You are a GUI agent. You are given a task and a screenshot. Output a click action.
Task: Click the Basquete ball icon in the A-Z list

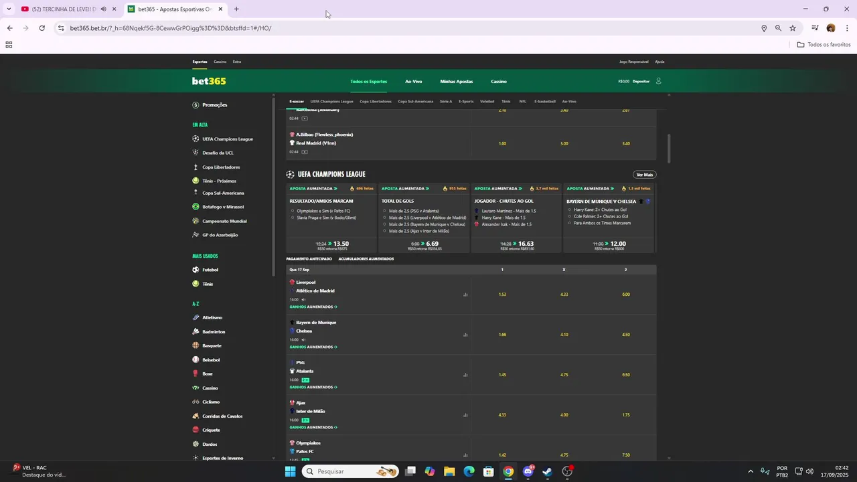pos(196,345)
